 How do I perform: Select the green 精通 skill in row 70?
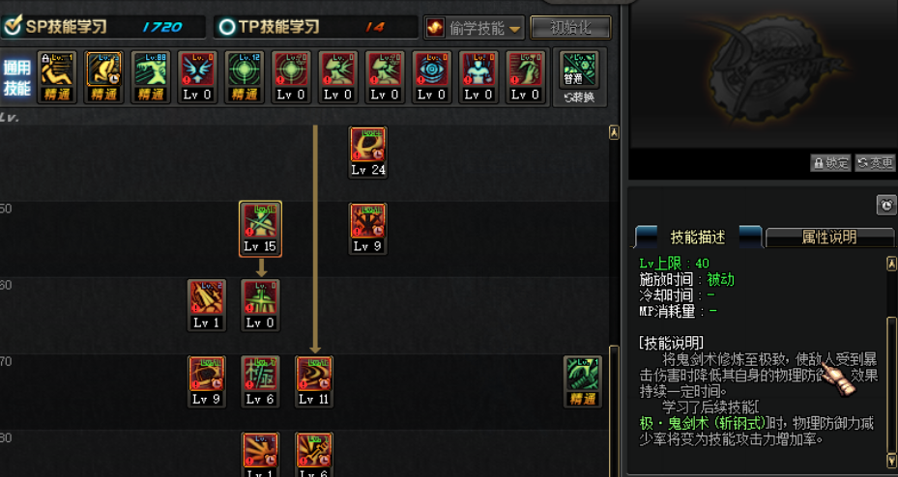click(583, 381)
